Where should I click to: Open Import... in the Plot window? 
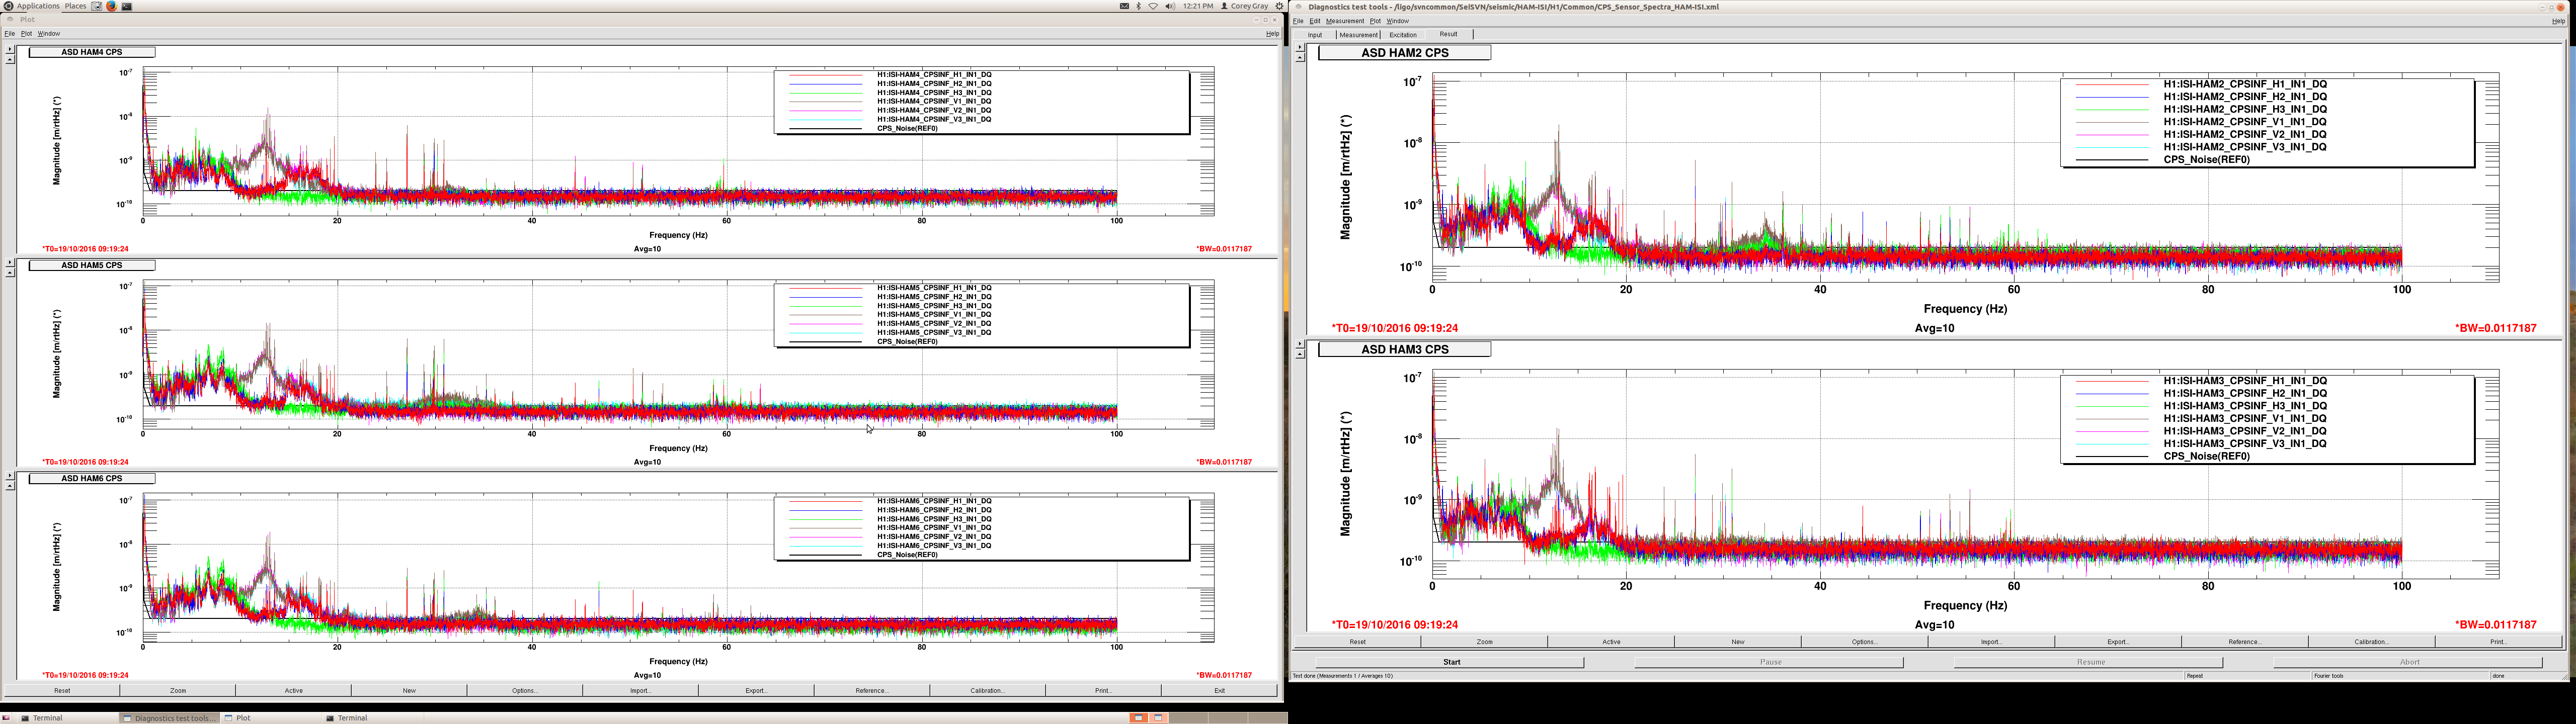click(x=641, y=690)
